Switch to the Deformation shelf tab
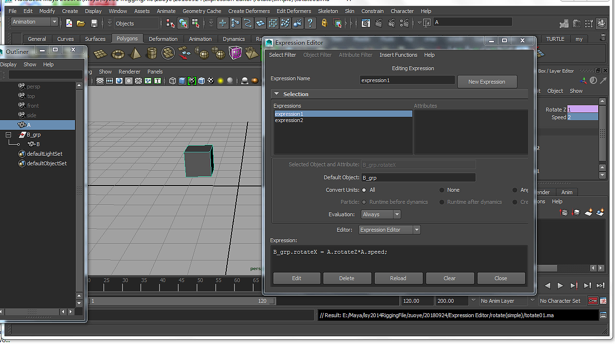The width and height of the screenshot is (615, 346). click(163, 39)
